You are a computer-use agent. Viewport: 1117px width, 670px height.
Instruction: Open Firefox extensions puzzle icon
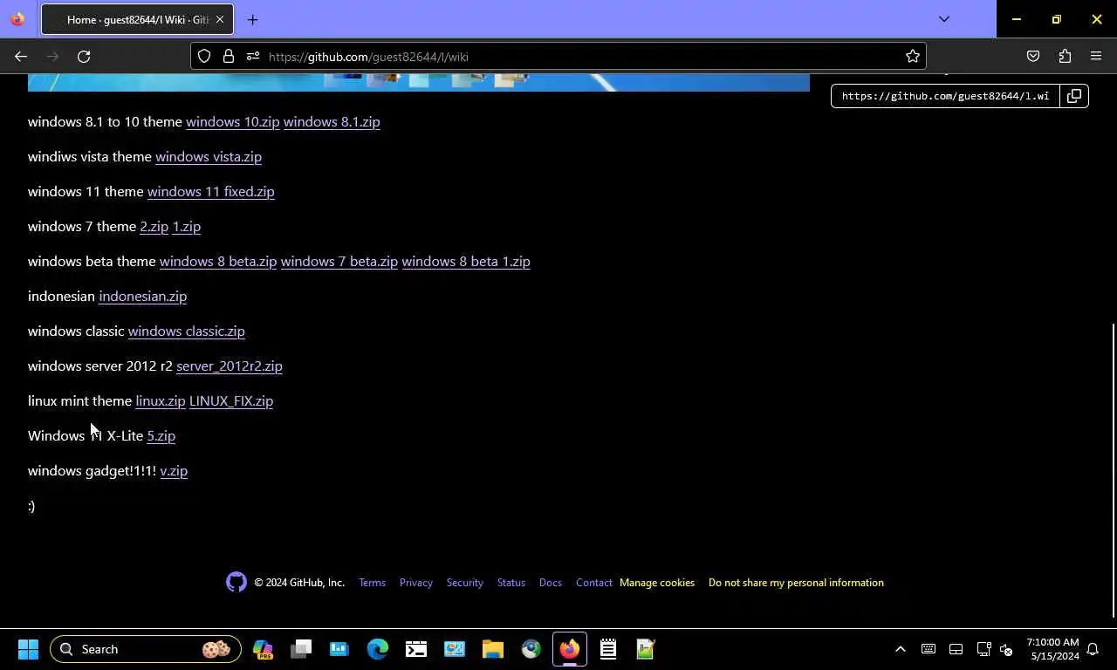tap(1065, 56)
